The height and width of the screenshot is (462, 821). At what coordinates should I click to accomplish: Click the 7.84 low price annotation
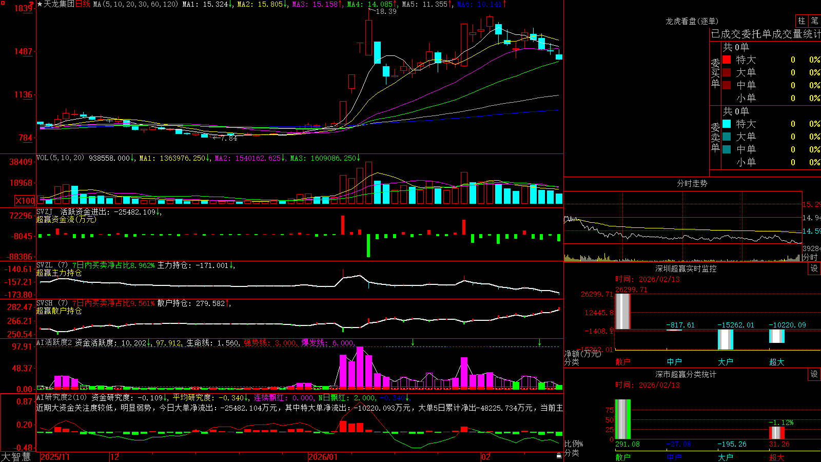tap(229, 138)
